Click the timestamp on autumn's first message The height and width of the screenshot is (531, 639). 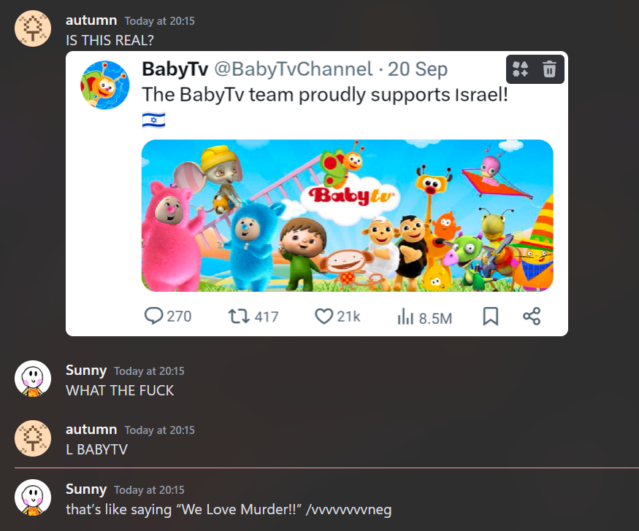tap(160, 21)
